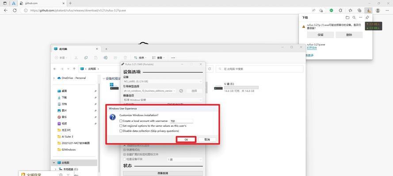Go up one level in Explorer

(74, 69)
